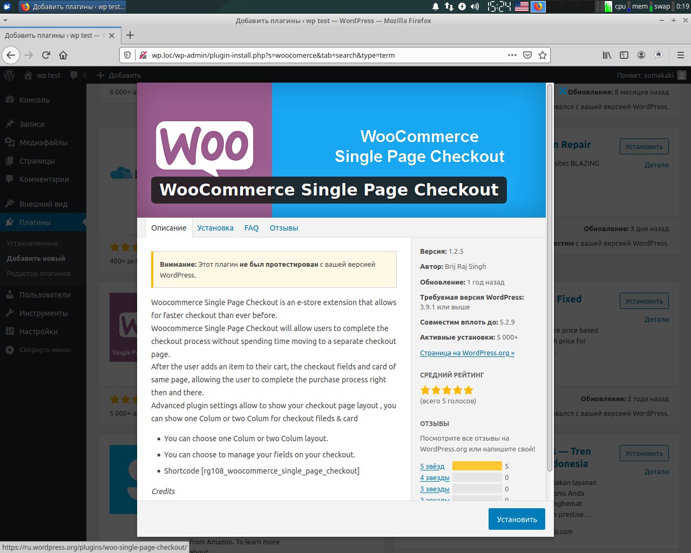
Task: Open the 3 звезды reviews link
Action: [x=435, y=489]
